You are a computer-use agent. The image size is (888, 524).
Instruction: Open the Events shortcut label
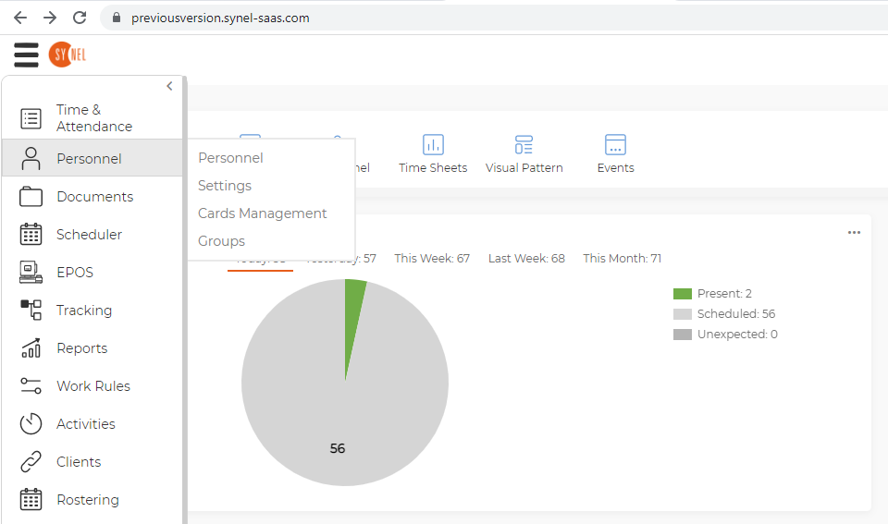click(616, 168)
